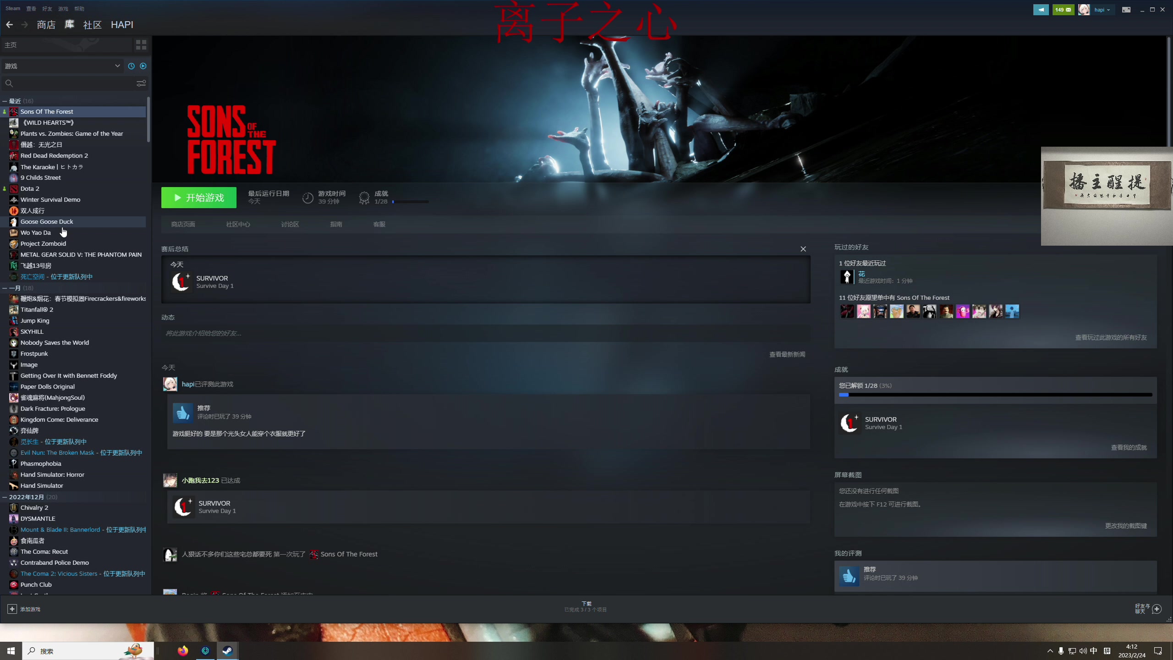Expand the hapi account dropdown
Viewport: 1173px width, 660px height.
click(x=1102, y=10)
